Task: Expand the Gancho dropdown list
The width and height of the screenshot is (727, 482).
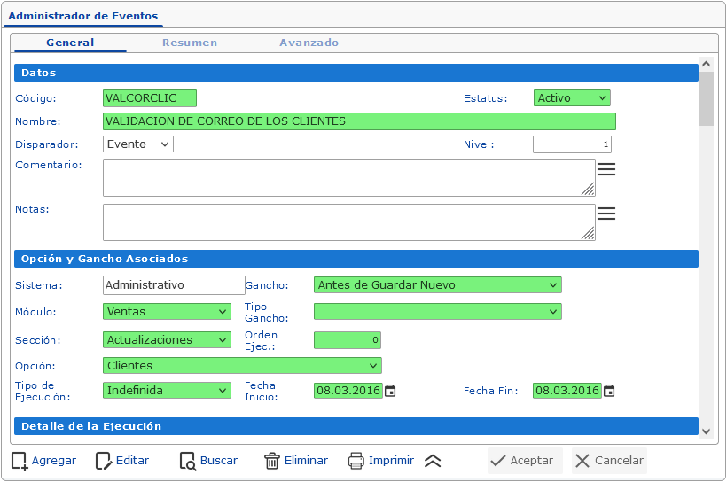Action: coord(438,284)
